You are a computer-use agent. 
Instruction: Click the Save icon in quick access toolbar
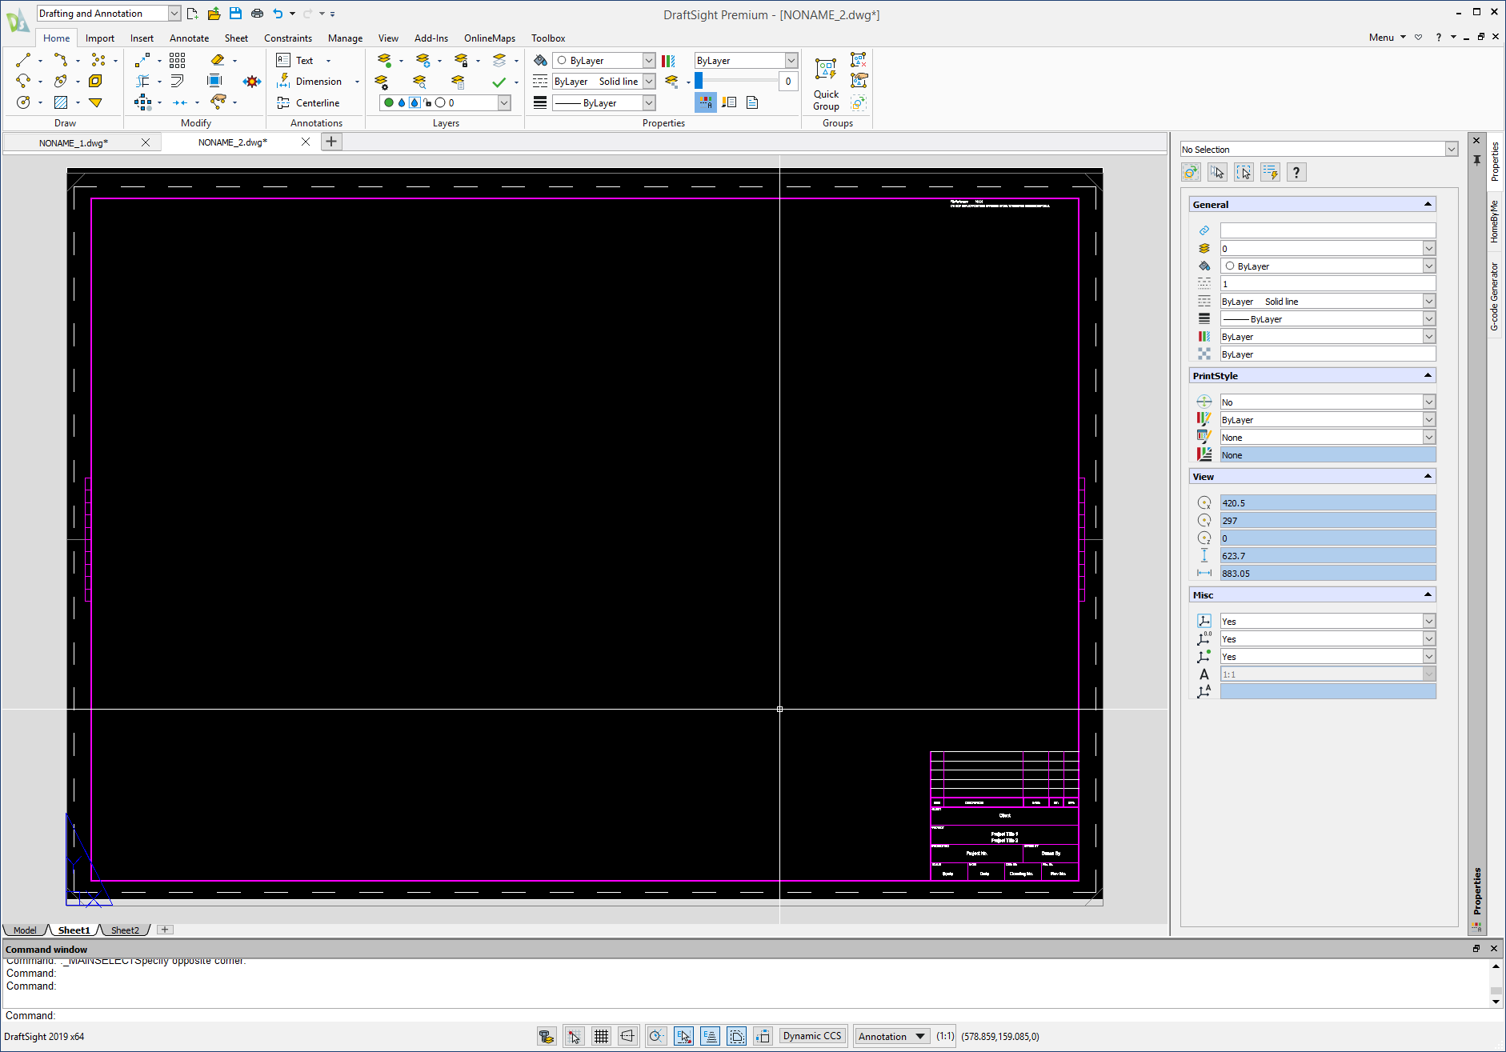click(x=235, y=14)
